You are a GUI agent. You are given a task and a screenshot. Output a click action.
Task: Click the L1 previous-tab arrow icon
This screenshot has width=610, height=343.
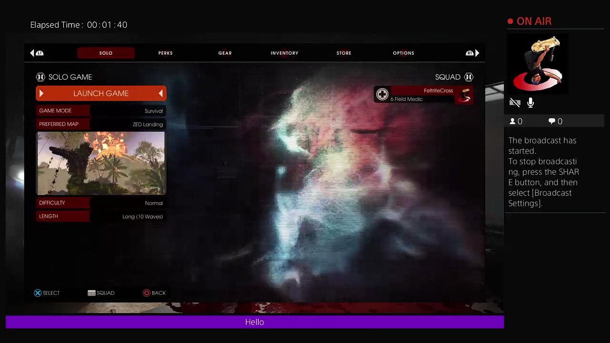[x=37, y=53]
